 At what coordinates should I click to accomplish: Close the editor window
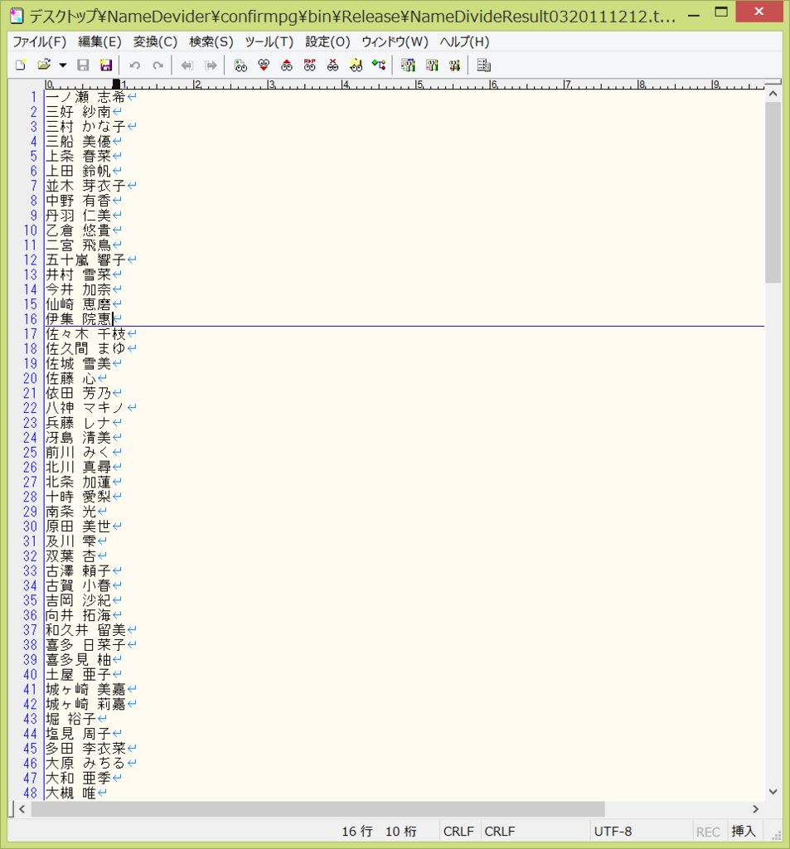(x=758, y=12)
